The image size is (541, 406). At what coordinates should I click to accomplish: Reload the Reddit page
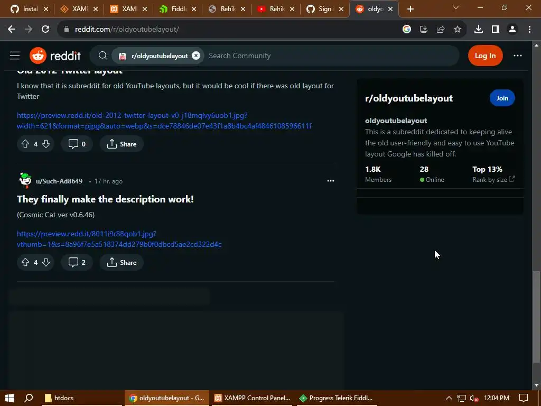tap(45, 30)
